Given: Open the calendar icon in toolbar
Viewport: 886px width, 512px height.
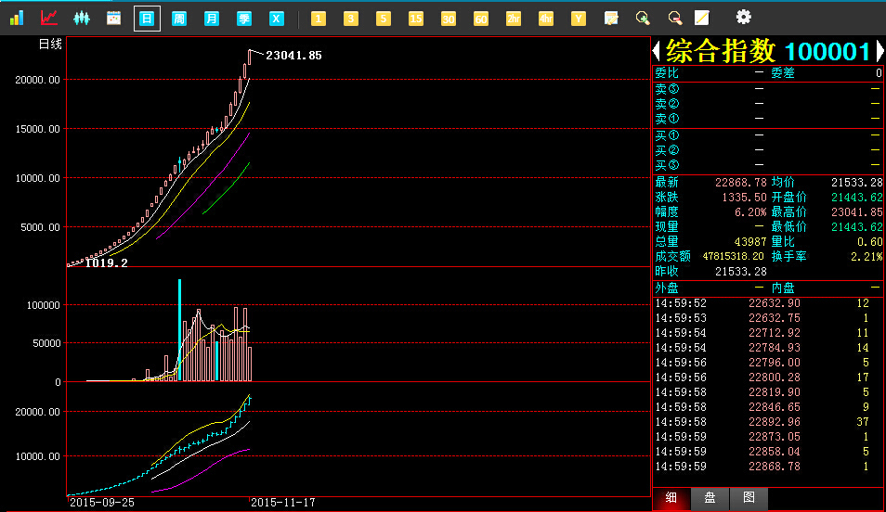Looking at the screenshot, I should click(114, 18).
